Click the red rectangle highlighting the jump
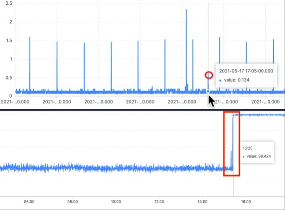Image resolution: width=285 pixels, height=210 pixels. pyautogui.click(x=232, y=144)
